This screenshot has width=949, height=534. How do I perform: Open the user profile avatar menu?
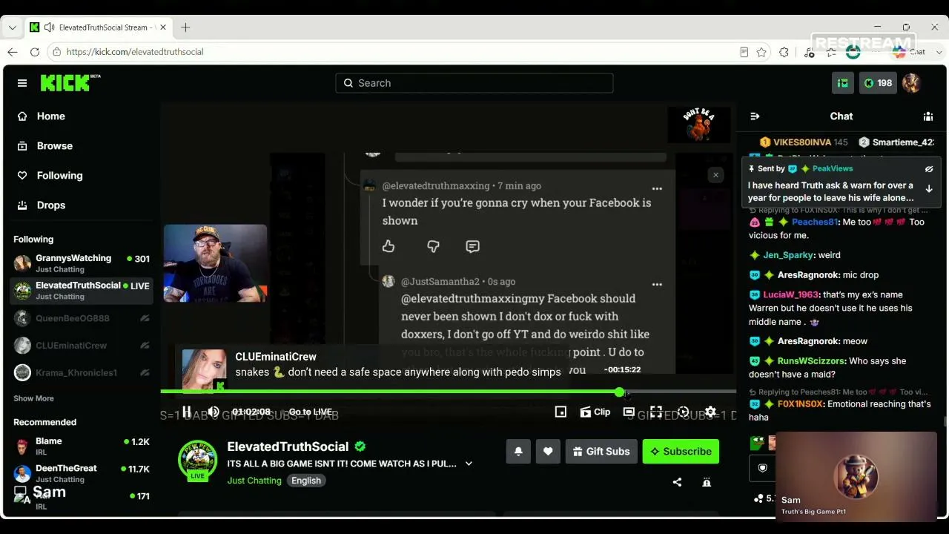point(911,83)
